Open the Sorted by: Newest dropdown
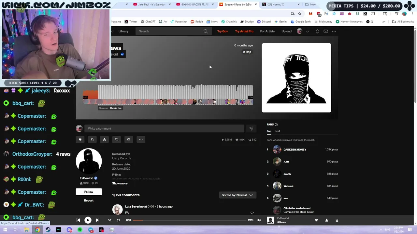 (x=237, y=195)
